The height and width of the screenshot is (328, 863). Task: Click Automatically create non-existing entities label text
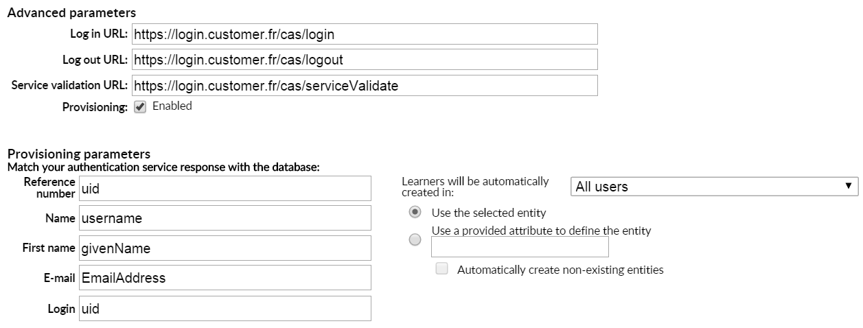click(560, 270)
